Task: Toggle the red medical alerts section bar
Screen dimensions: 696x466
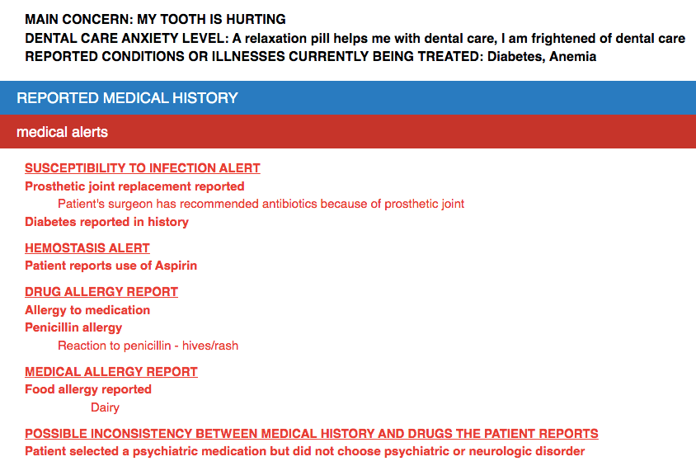Action: click(x=348, y=132)
